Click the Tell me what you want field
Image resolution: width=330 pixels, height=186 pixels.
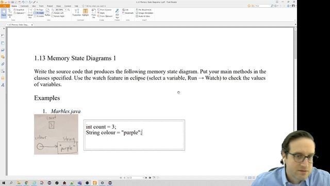95,6
